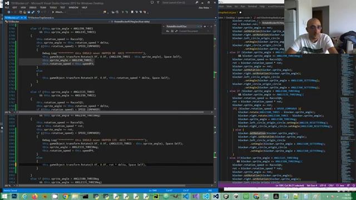Click the Undo toolbar icon
The width and height of the screenshot is (356, 200).
(x=38, y=12)
